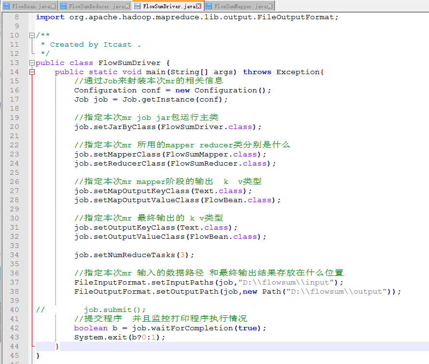The height and width of the screenshot is (364, 429).
Task: Click the closing brace on line 45
Action: (x=38, y=355)
